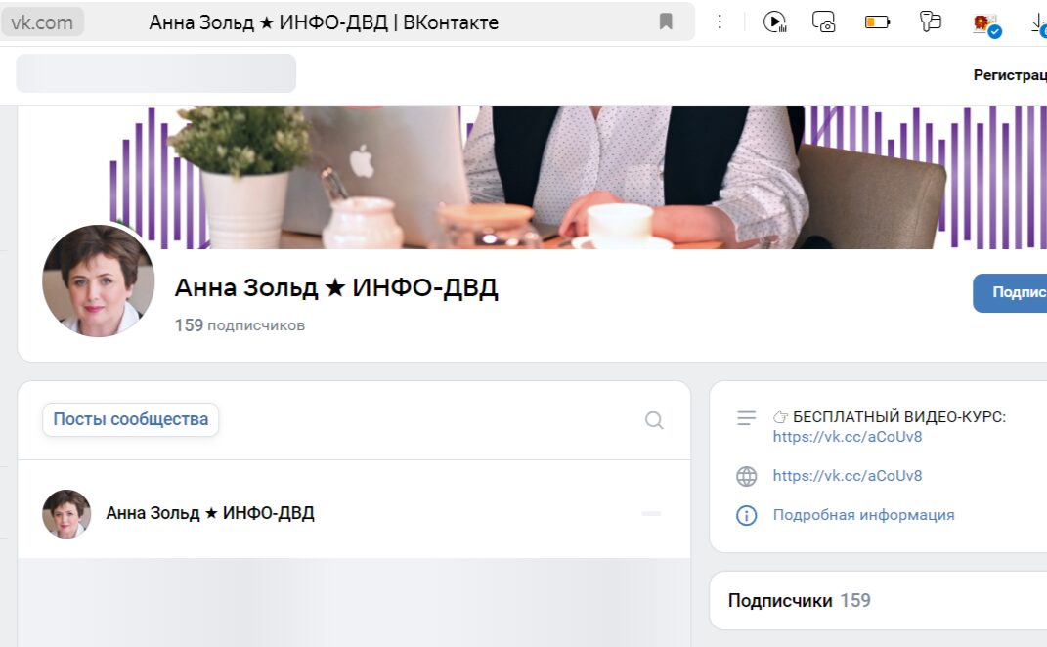Click the Подписчики 159 heading
Screen dimensions: 1047x647
(800, 600)
